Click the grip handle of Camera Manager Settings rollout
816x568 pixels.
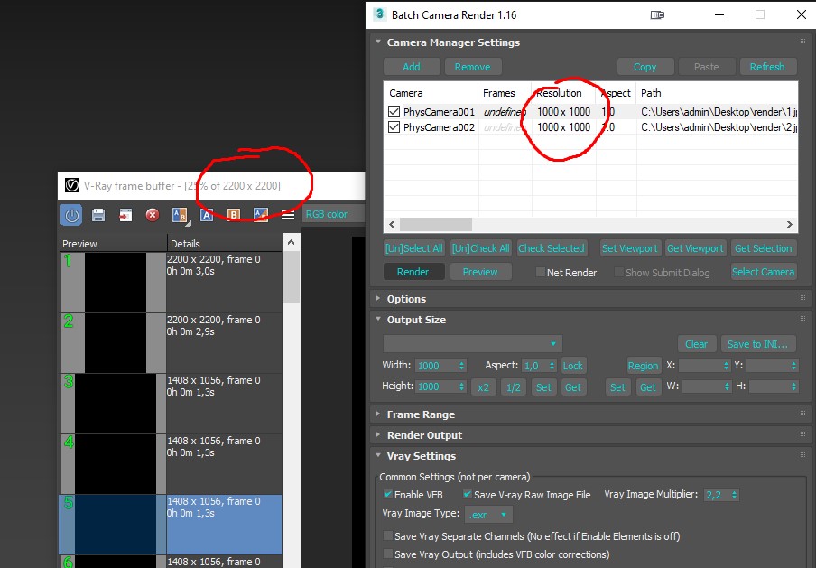(802, 42)
